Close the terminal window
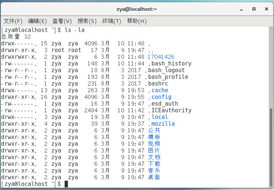The height and width of the screenshot is (190, 274). tap(267, 9)
